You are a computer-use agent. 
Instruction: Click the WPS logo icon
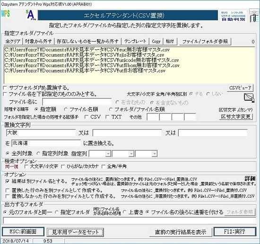tap(6, 13)
